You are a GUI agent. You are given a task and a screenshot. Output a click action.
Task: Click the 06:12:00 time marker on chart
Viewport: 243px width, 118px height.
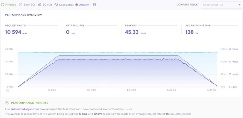[x=92, y=90]
